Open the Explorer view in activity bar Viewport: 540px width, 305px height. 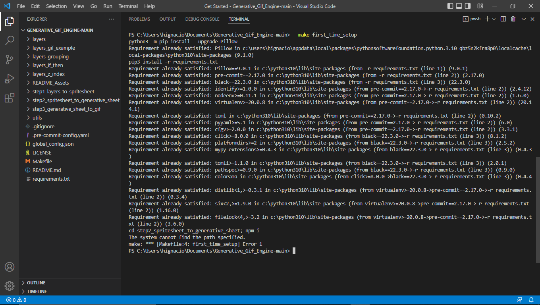click(x=10, y=21)
